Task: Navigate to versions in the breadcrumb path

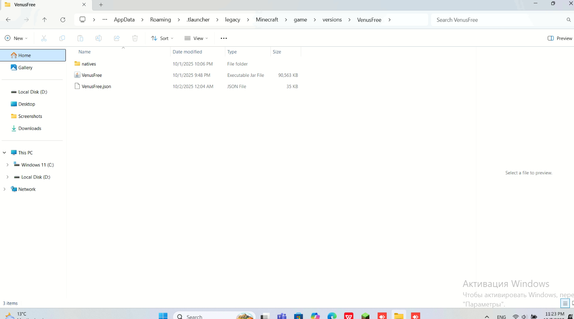Action: click(332, 20)
